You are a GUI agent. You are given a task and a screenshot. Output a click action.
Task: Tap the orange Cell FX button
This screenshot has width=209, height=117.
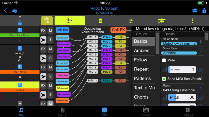(118, 30)
